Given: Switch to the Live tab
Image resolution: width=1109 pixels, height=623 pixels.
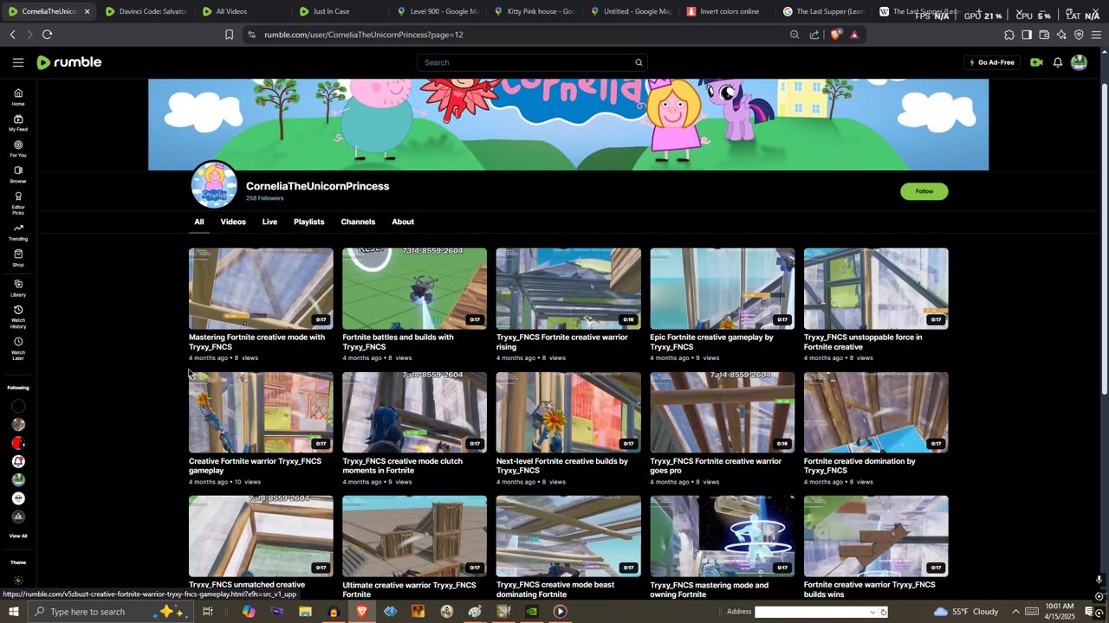Looking at the screenshot, I should pos(270,222).
